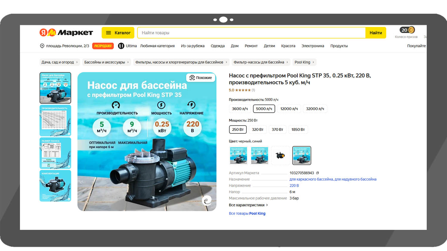Open Все товары Pool King link
Viewport: 447px width, 251px height.
247,213
